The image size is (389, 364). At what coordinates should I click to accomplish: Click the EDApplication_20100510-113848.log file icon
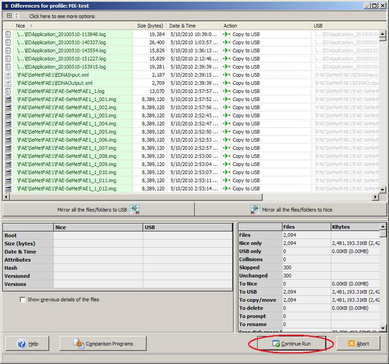click(x=8, y=34)
